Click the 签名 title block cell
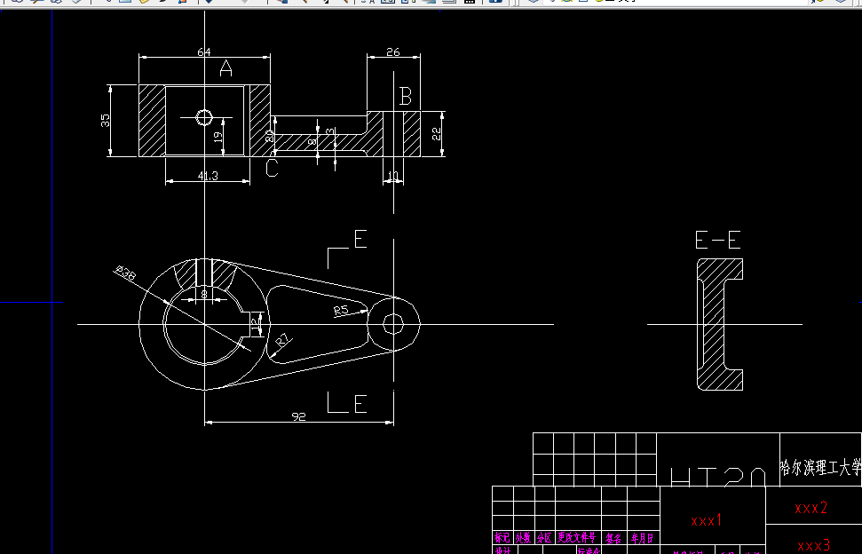The width and height of the screenshot is (862, 554). pos(613,537)
